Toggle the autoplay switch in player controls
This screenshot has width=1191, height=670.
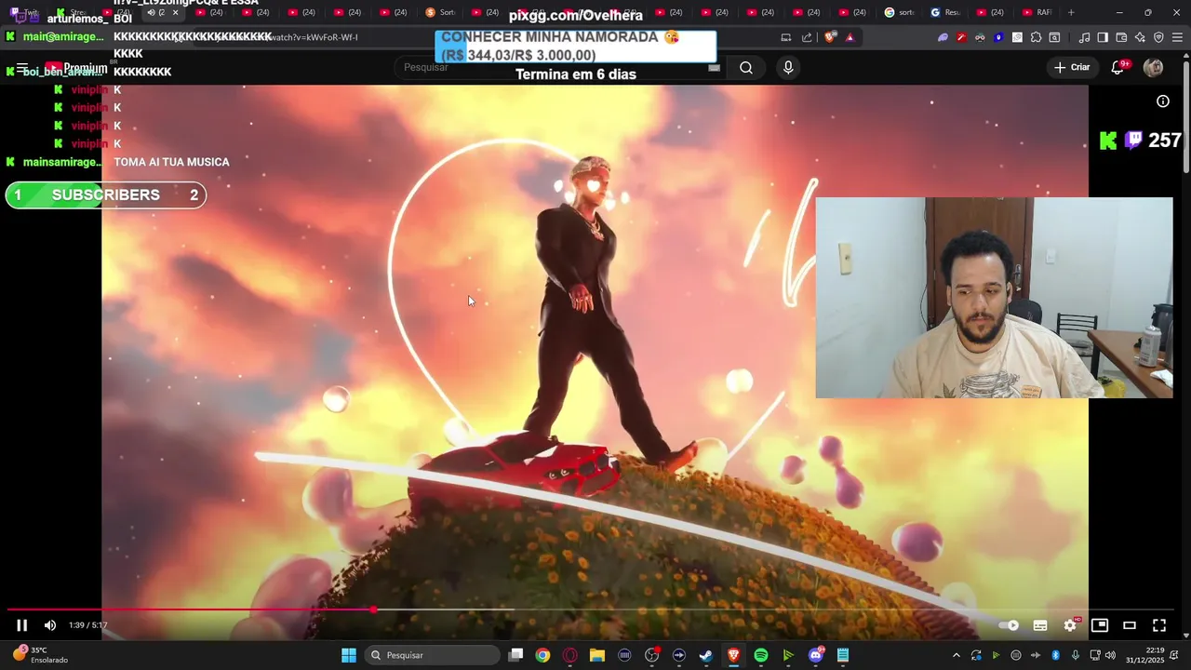(x=1010, y=625)
